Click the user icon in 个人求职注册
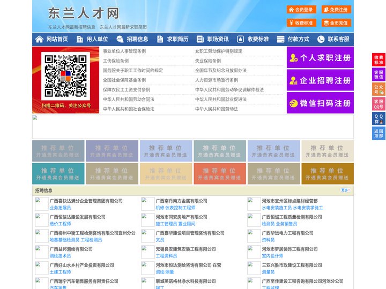The height and width of the screenshot is (289, 386). click(x=293, y=58)
